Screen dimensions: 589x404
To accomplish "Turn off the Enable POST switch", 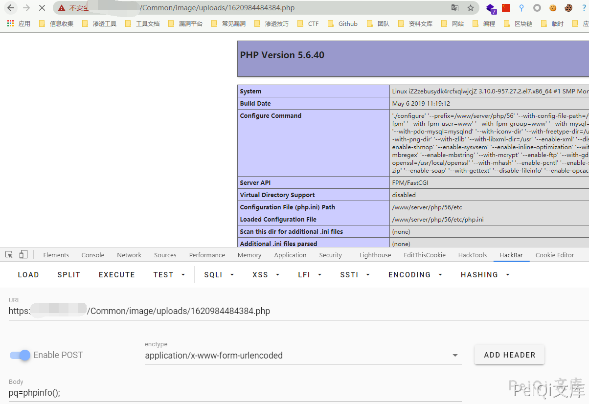I will [x=20, y=355].
